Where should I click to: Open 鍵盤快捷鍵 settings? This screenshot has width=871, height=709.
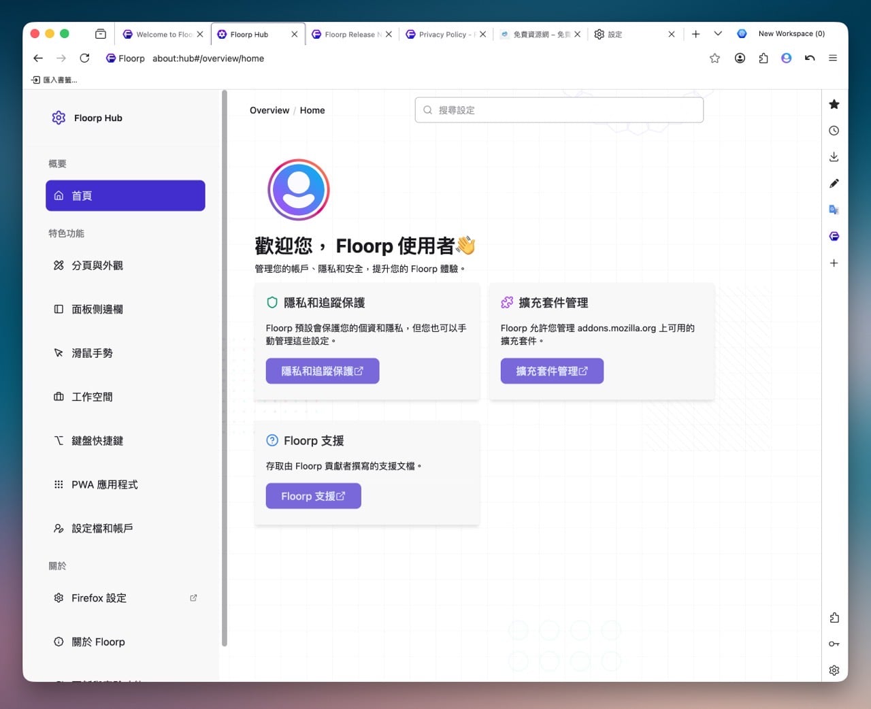[125, 441]
